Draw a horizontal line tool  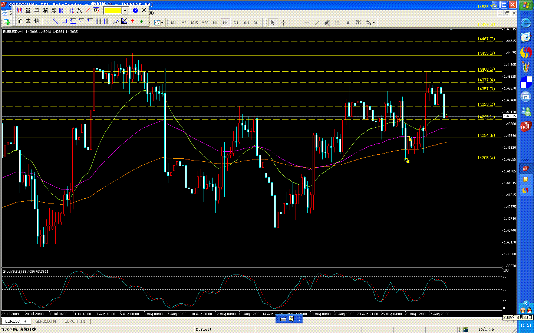[306, 23]
